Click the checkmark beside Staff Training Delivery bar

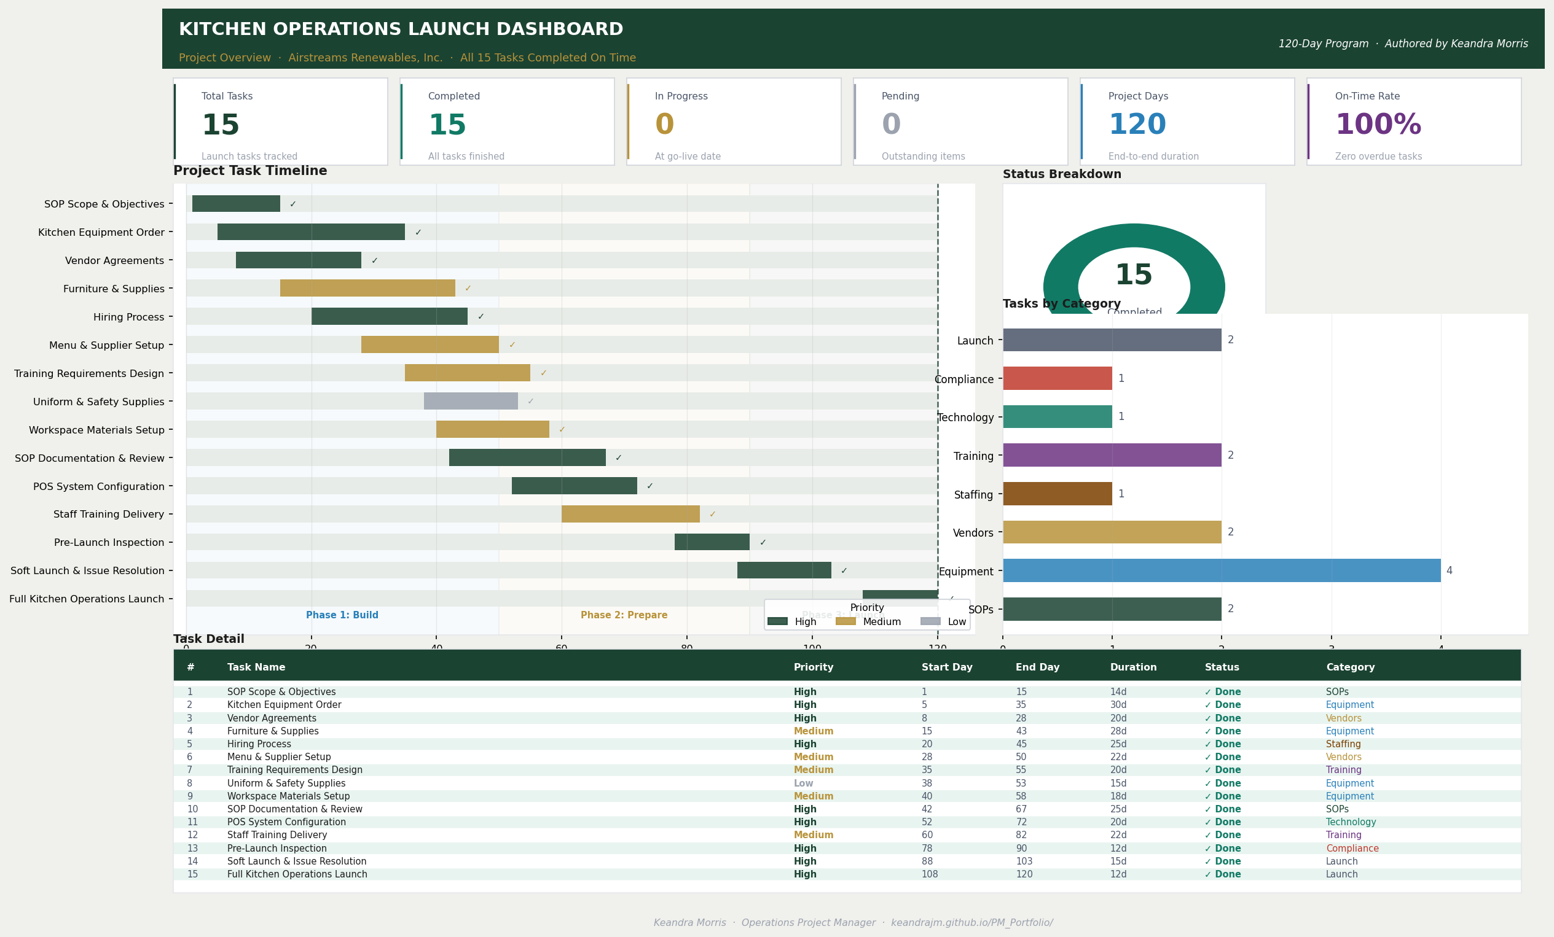pyautogui.click(x=712, y=513)
